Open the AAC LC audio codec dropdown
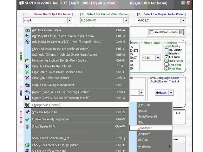This screenshot has height=152, width=203. point(183,20)
